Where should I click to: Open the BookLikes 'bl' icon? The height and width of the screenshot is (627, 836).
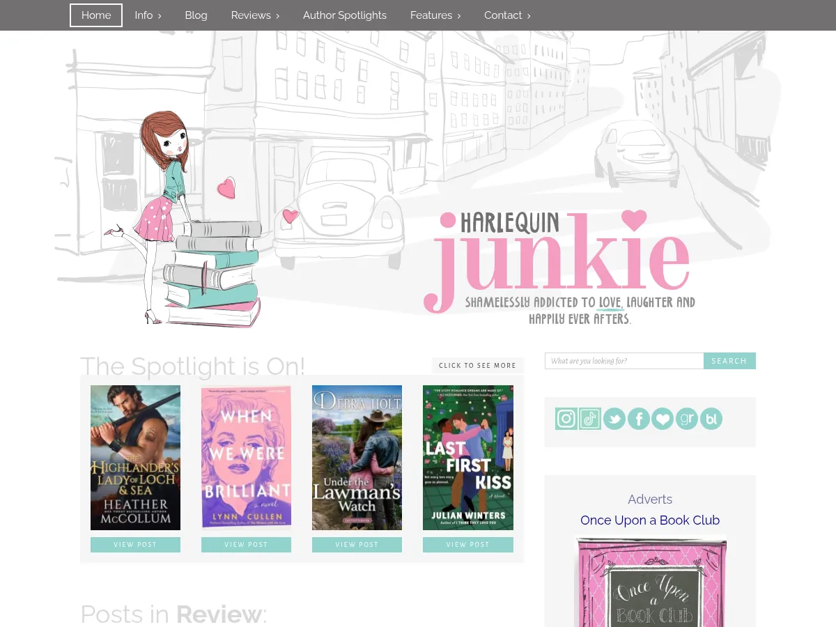click(711, 418)
